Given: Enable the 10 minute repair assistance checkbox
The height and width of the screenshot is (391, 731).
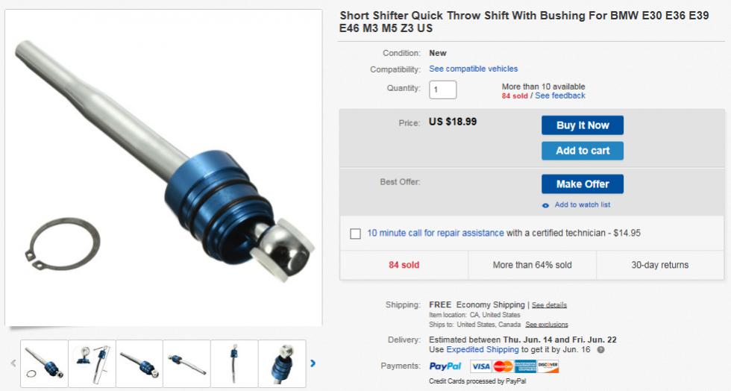Looking at the screenshot, I should (355, 234).
